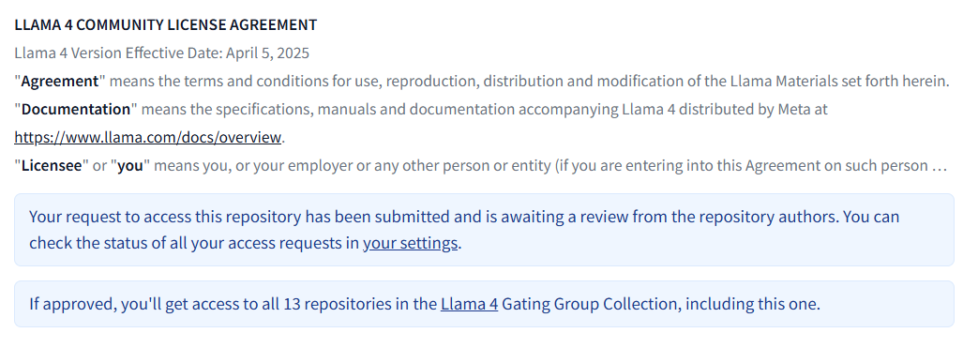Viewport: 978px width, 348px height.
Task: Select the bold word Documentation
Action: pyautogui.click(x=76, y=109)
